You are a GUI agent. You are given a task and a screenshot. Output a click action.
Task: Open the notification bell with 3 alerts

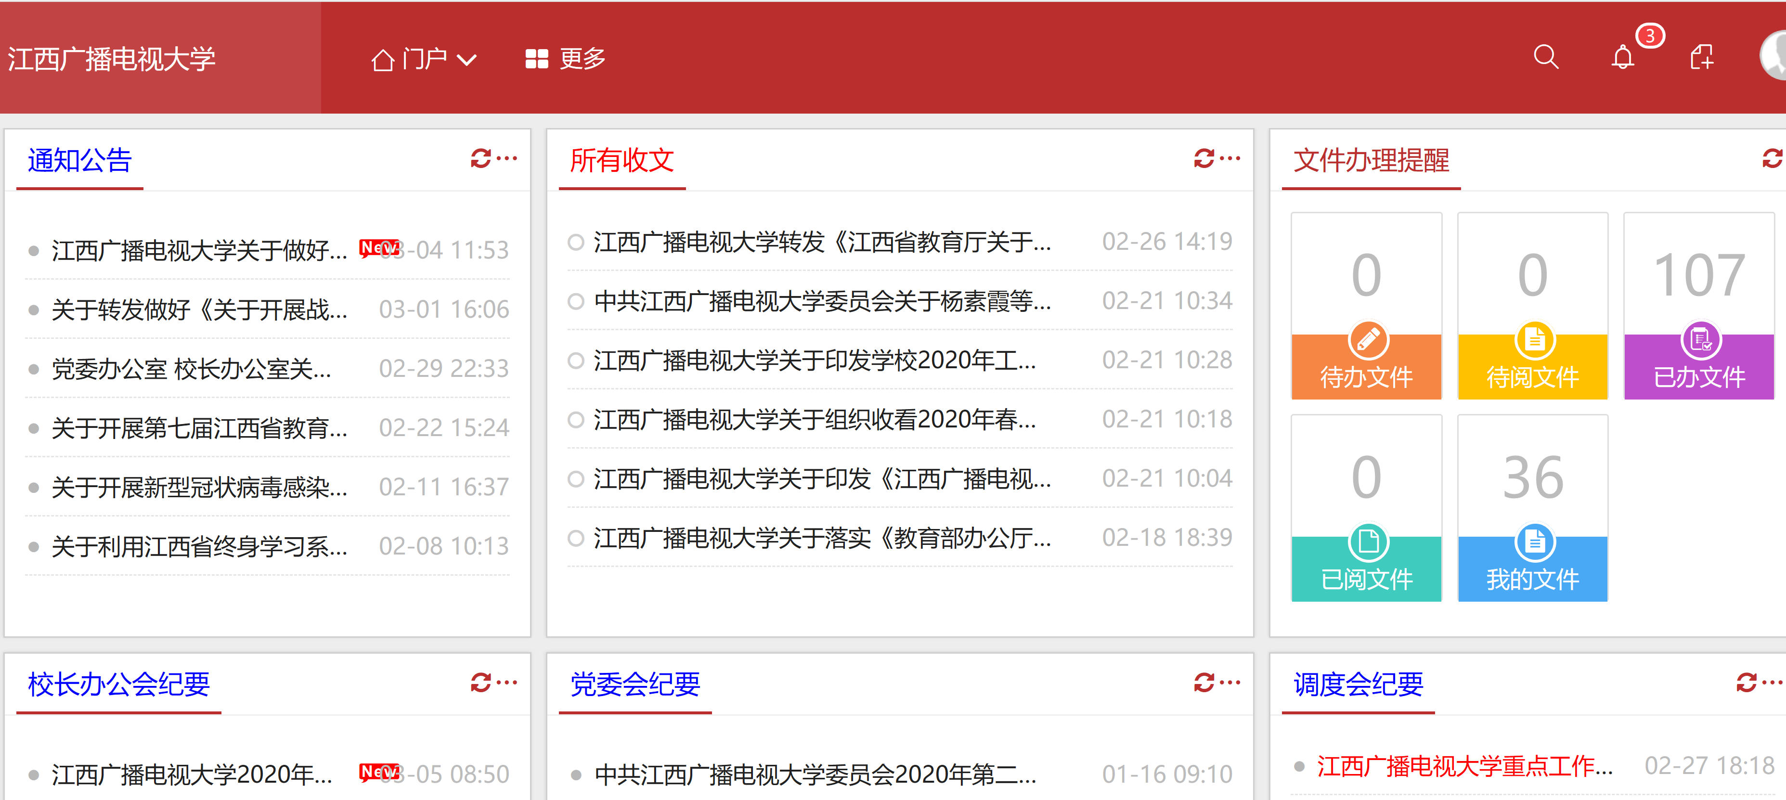pos(1622,58)
